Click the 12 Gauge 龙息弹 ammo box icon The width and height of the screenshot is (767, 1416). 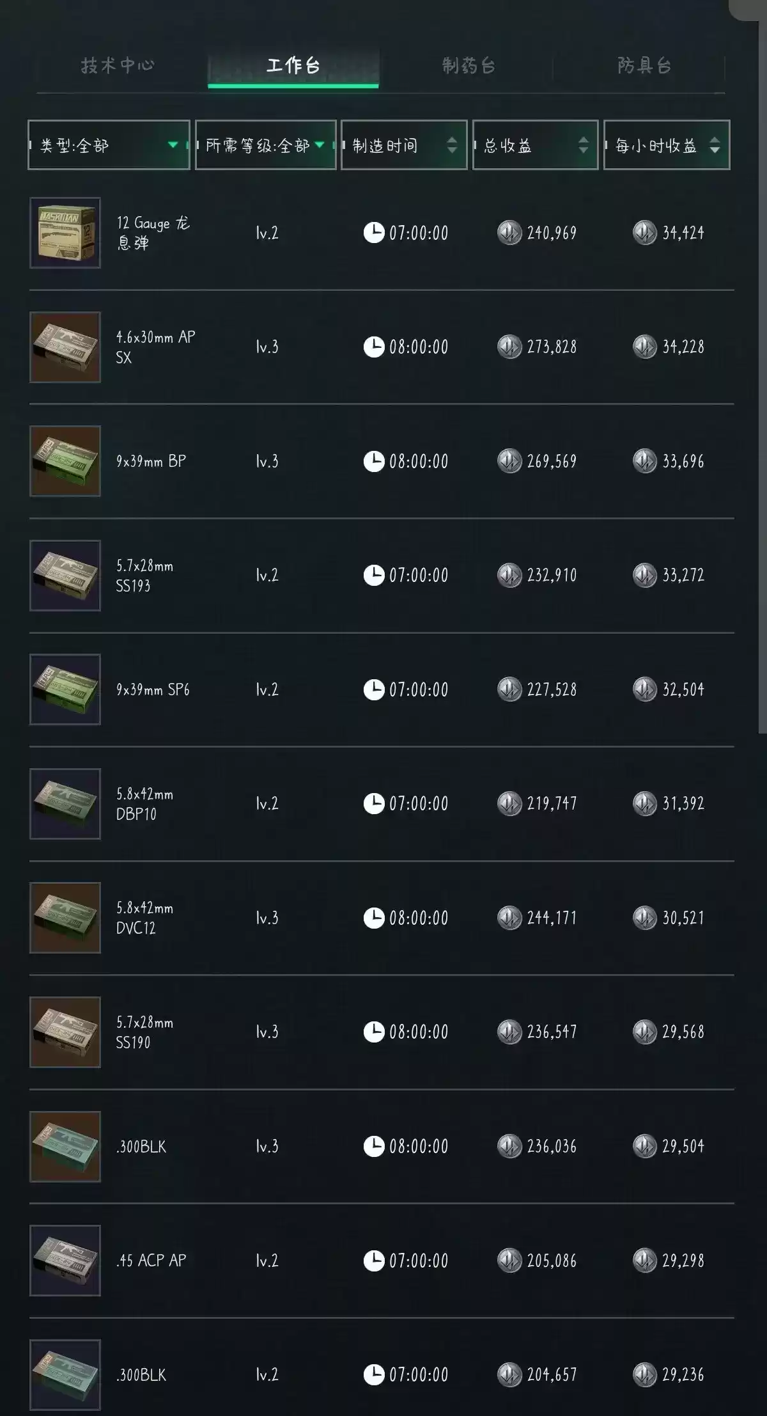(x=65, y=233)
